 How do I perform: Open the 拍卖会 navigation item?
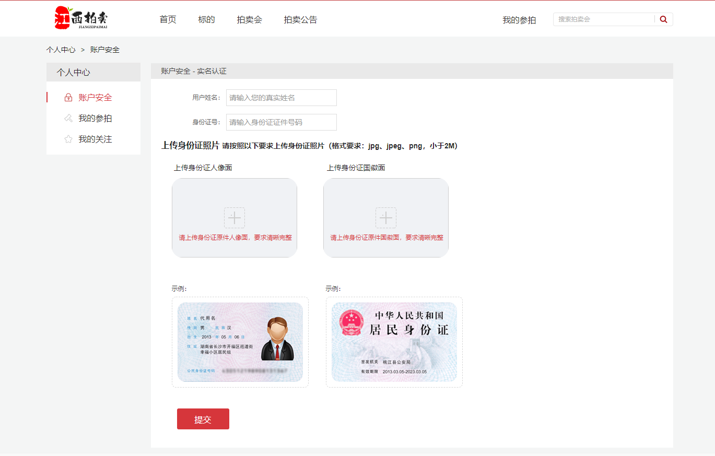click(x=249, y=20)
